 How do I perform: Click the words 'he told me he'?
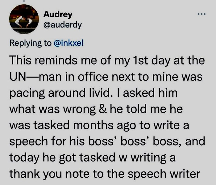coord(146,109)
